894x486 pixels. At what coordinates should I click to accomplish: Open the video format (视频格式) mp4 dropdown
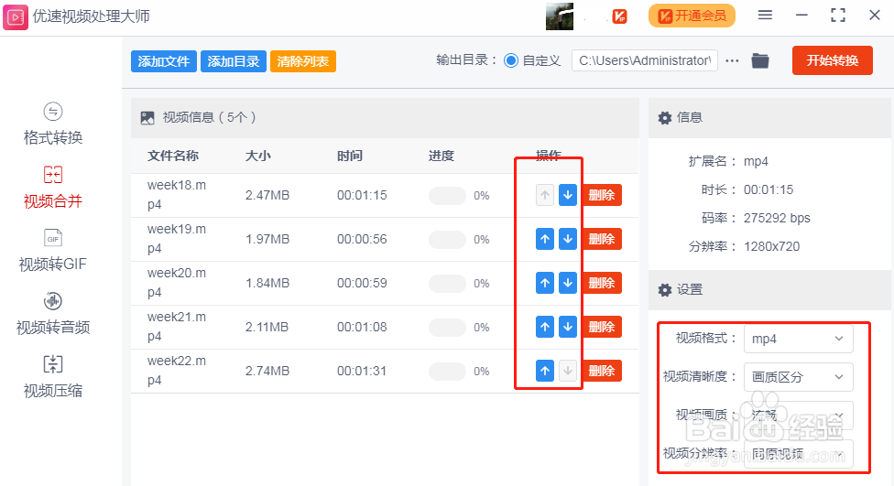pyautogui.click(x=798, y=339)
